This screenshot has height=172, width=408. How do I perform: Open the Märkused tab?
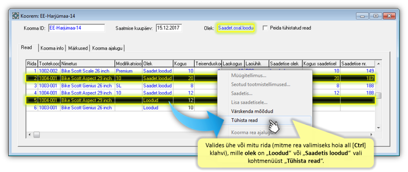click(x=78, y=48)
